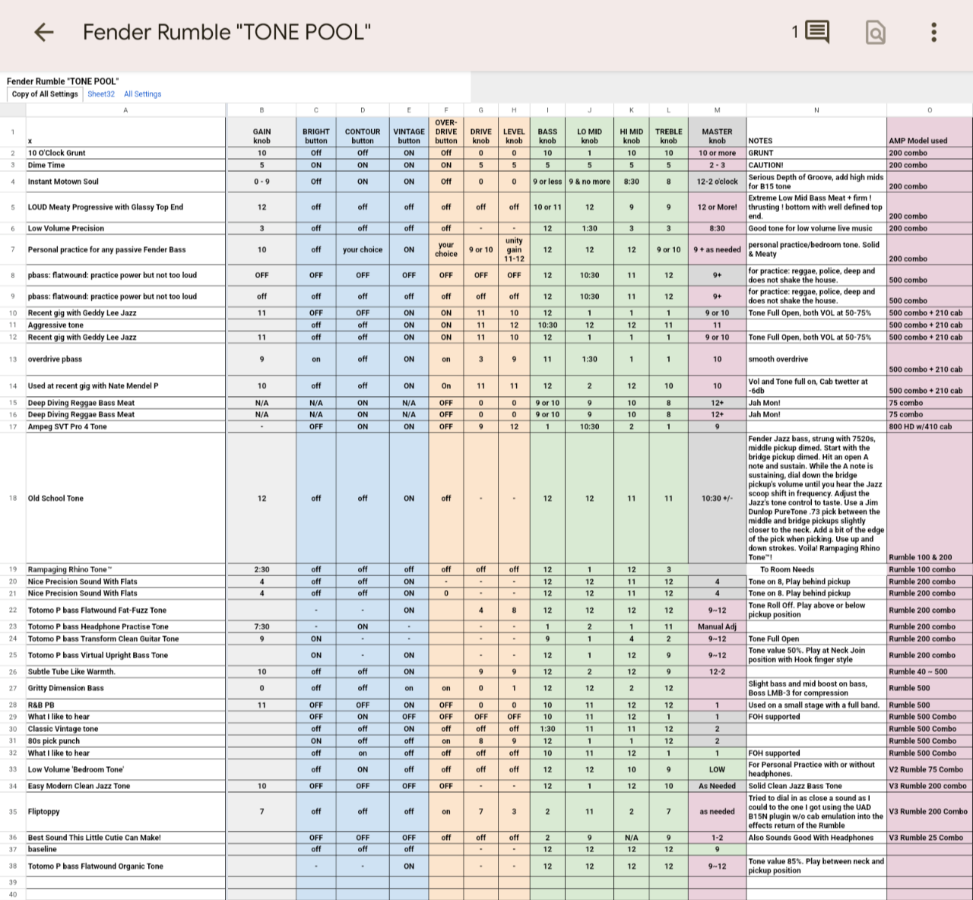Click the 800 HD w/410 cab cell

coord(929,426)
